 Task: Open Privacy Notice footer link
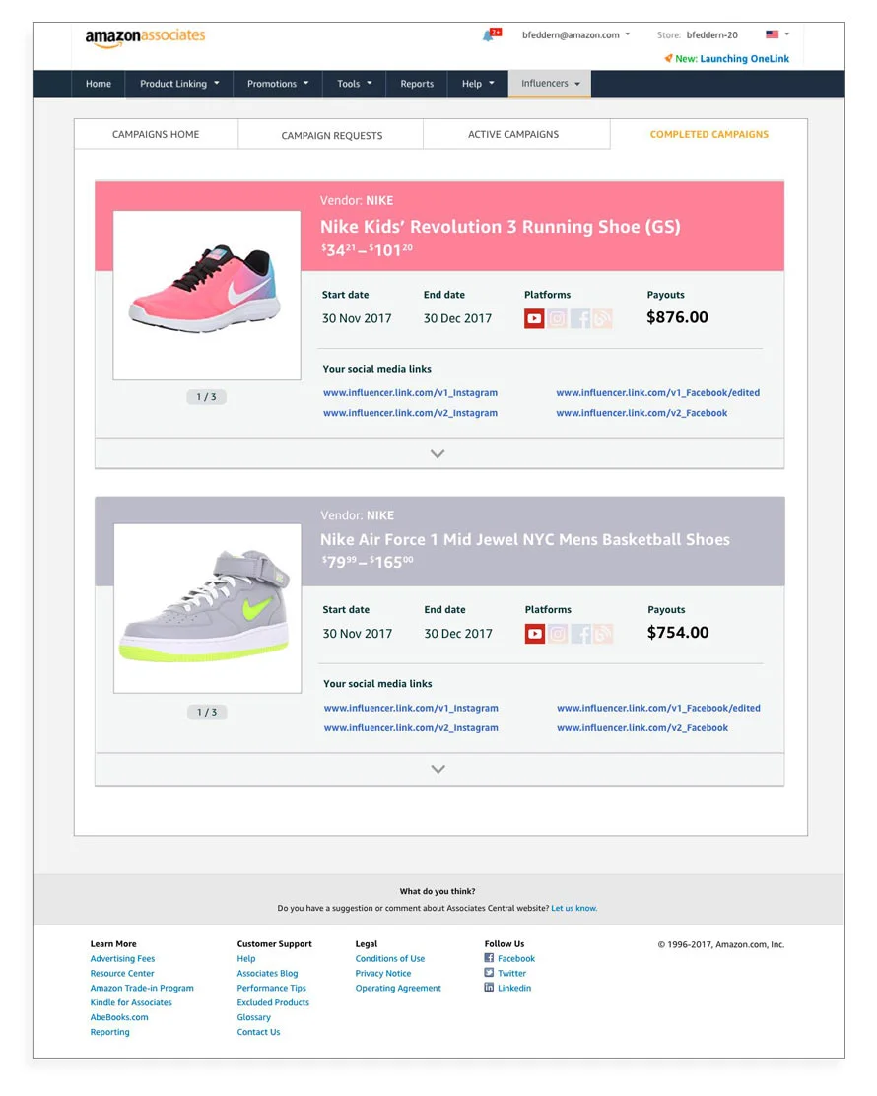pos(383,973)
